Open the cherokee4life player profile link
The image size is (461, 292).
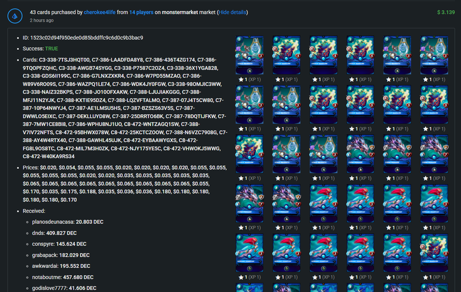[100, 13]
